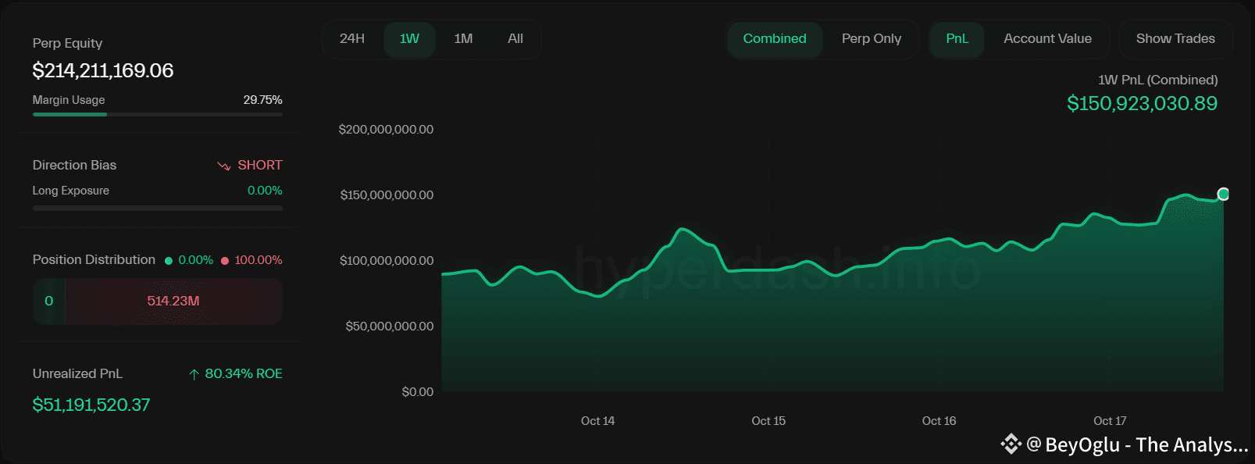The width and height of the screenshot is (1255, 464).
Task: Click the Oct 14 axis label
Action: click(x=597, y=421)
